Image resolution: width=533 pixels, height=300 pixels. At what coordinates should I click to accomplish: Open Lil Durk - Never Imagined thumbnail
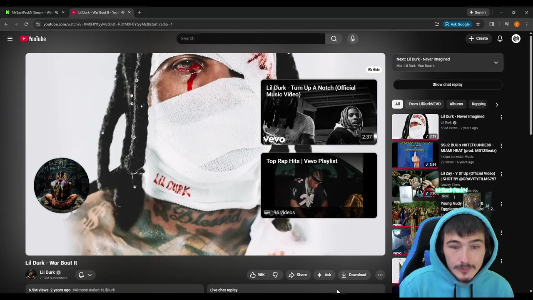415,127
